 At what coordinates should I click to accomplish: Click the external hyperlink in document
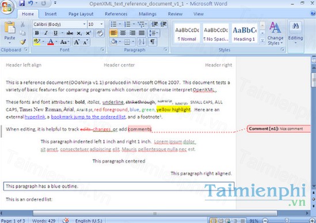tap(35, 117)
